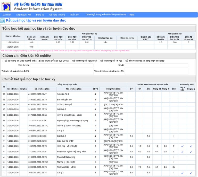Open the Lớp/ Đoàn/ Hội menu

click(23, 15)
